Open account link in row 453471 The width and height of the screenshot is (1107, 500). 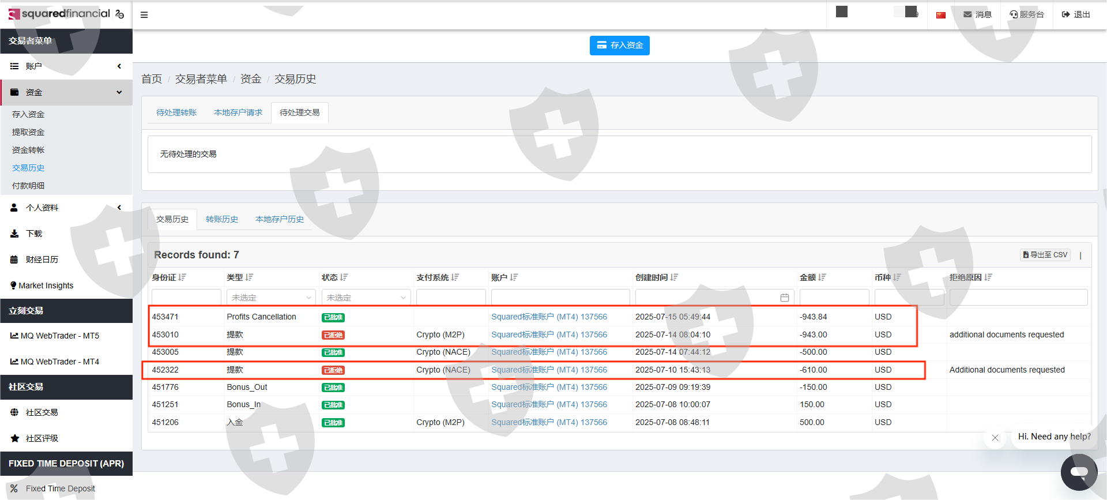point(549,317)
